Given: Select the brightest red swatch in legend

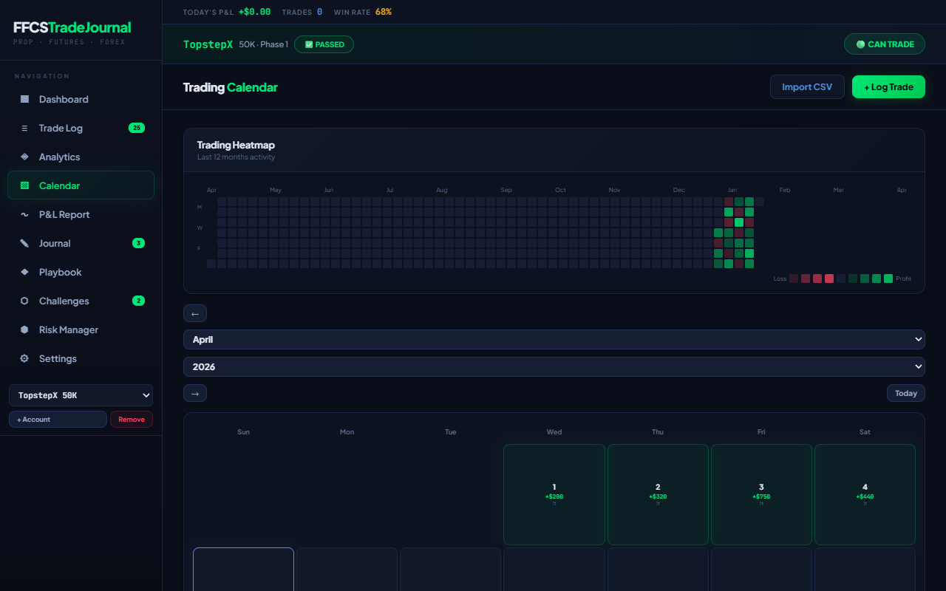Looking at the screenshot, I should pyautogui.click(x=829, y=279).
